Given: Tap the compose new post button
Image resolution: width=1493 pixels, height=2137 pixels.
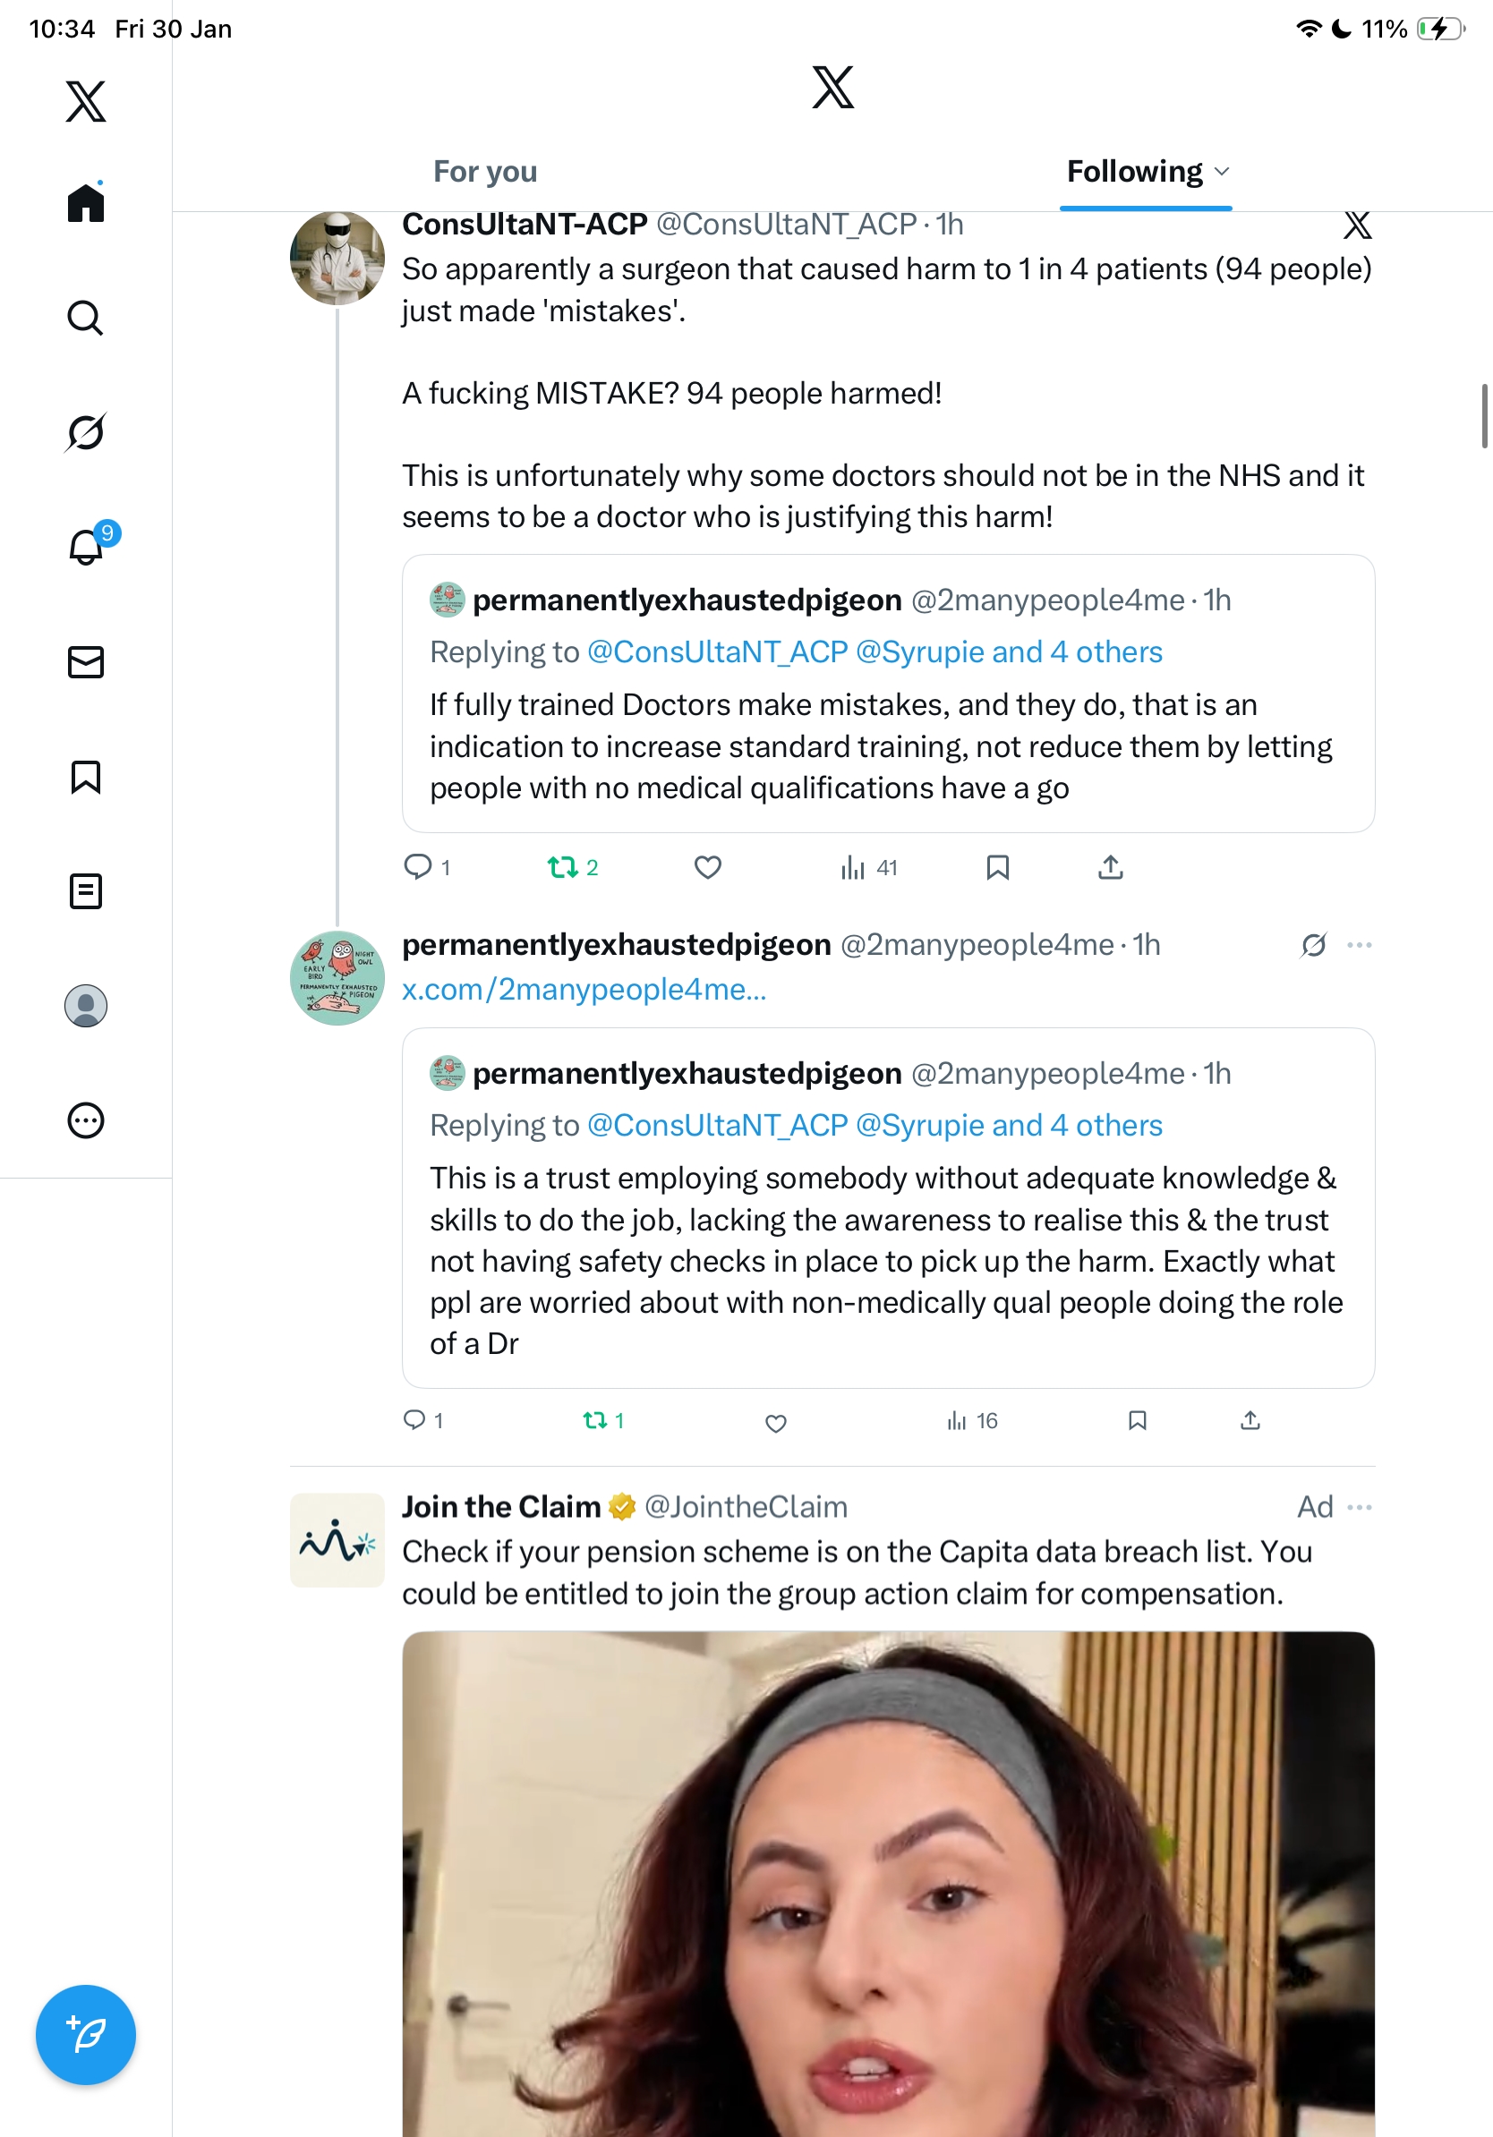Looking at the screenshot, I should click(86, 2035).
